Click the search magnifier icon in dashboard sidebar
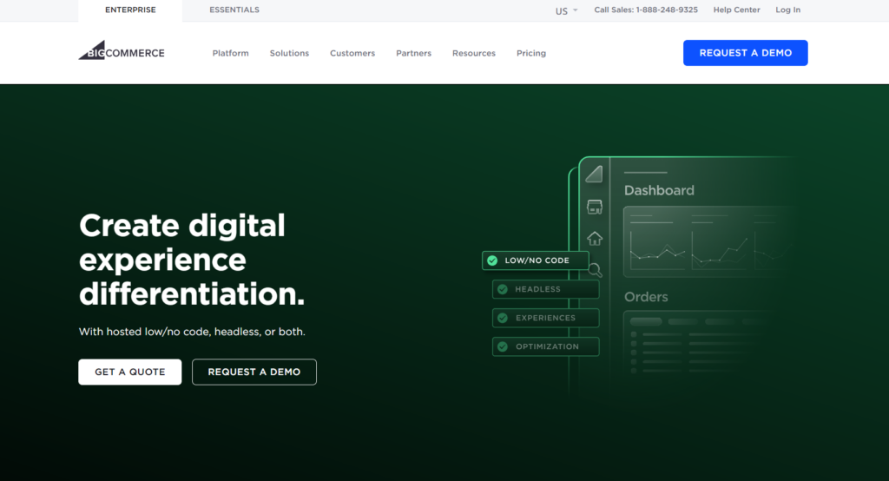The image size is (889, 481). click(x=595, y=270)
